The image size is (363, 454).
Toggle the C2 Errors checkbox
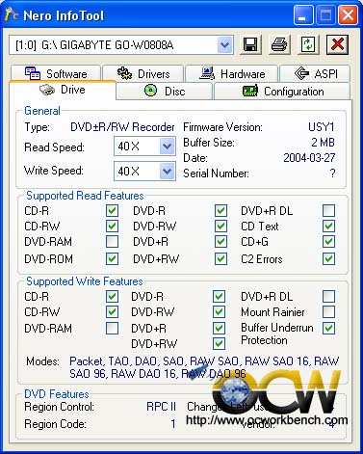click(328, 259)
